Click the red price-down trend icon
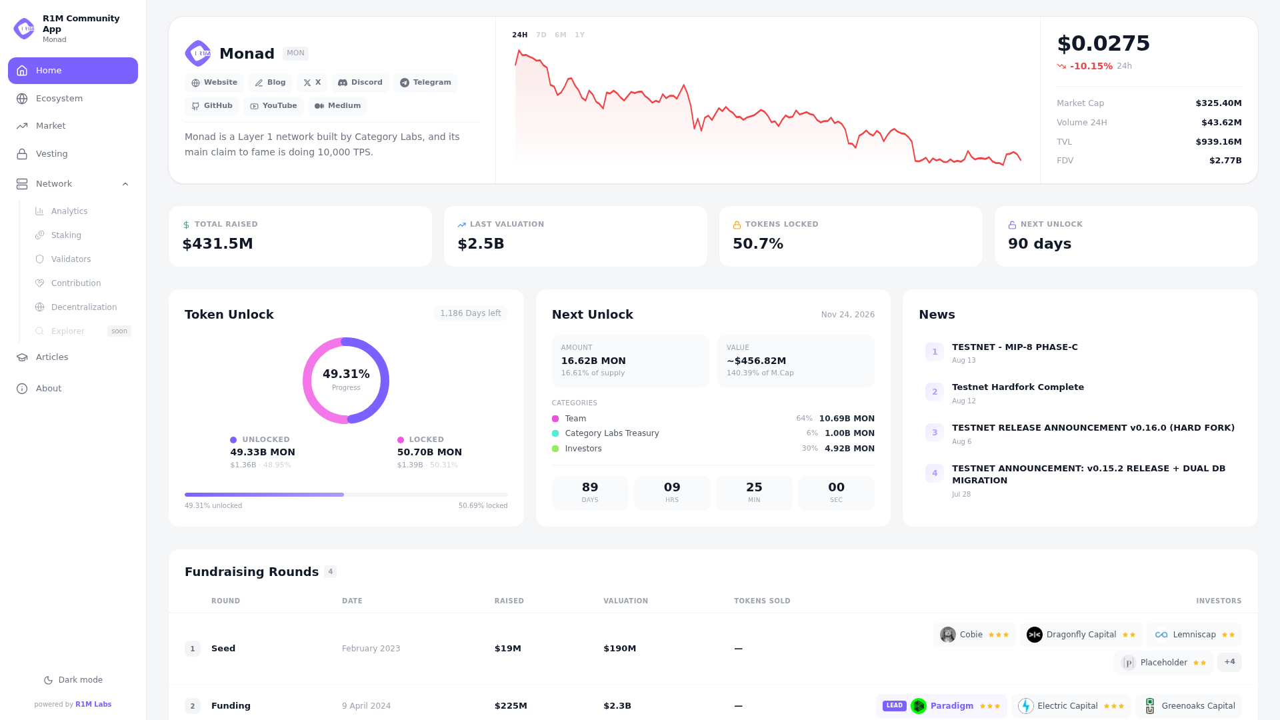This screenshot has width=1280, height=720. [x=1061, y=66]
